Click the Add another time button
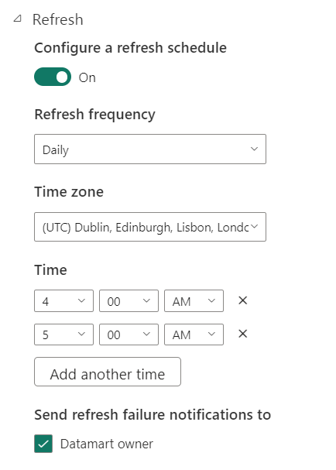Image resolution: width=336 pixels, height=470 pixels. tap(108, 372)
